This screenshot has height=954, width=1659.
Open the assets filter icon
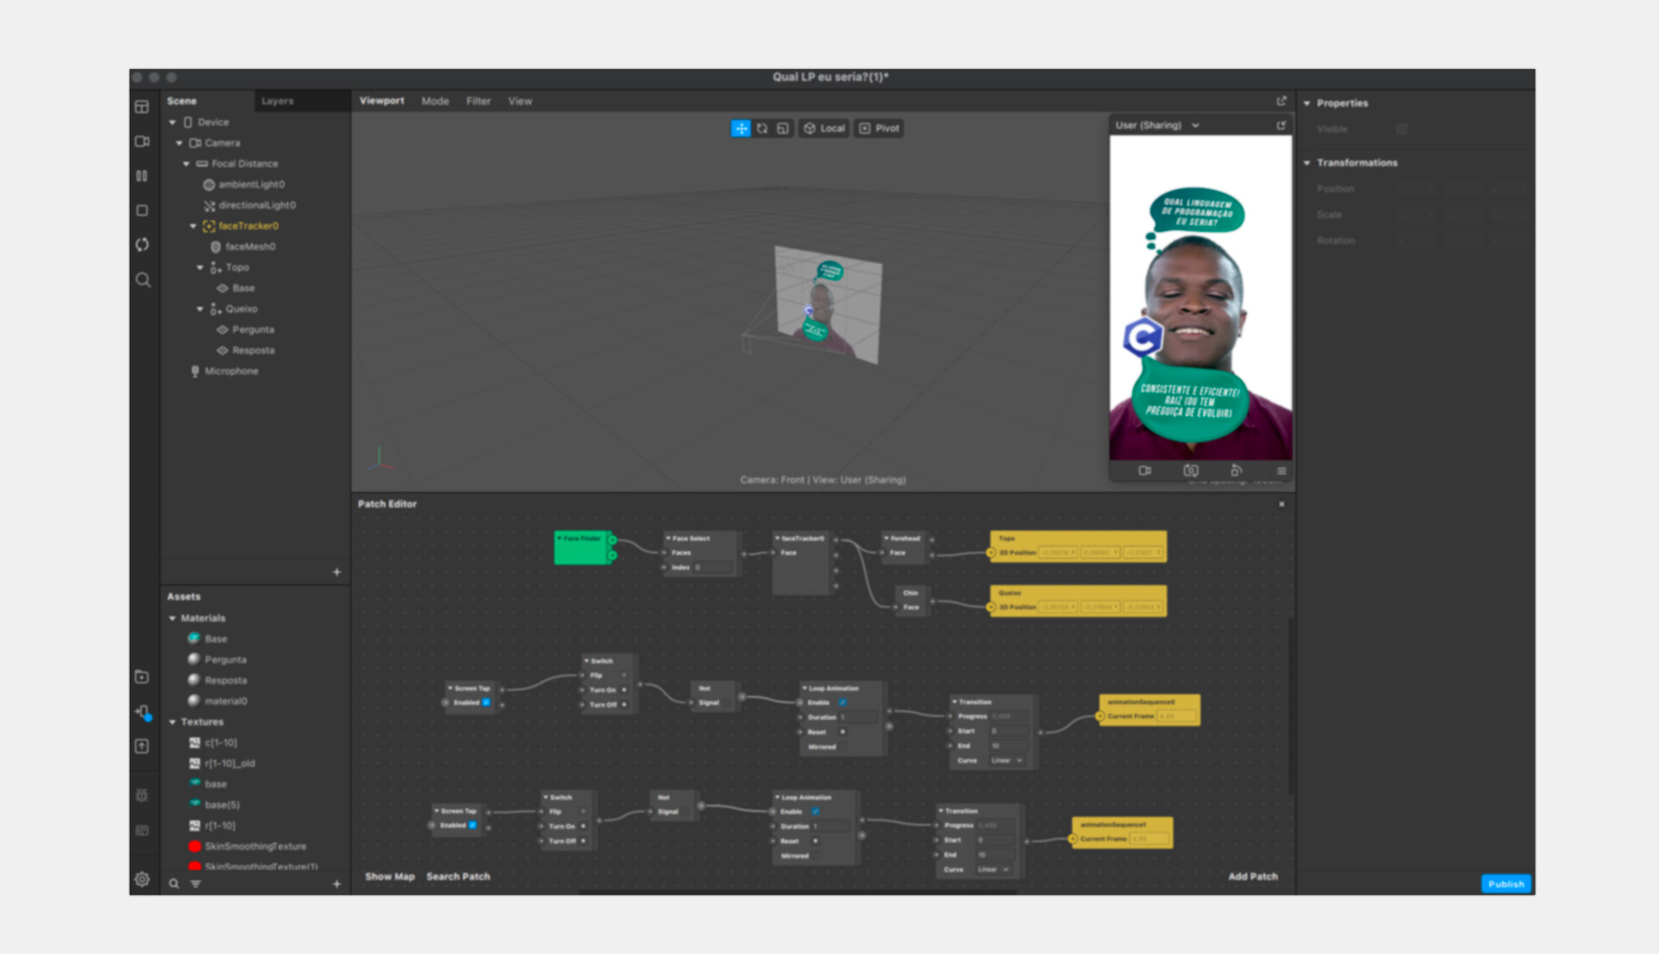point(195,884)
